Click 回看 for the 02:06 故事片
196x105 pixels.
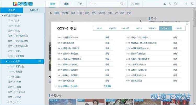pos(107,54)
